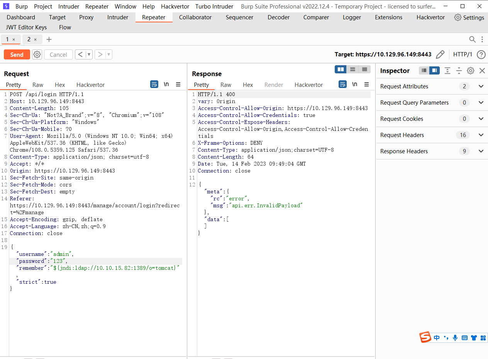Select Hackvertor view in Response pane
Viewport: 488px width, 359px height.
[x=309, y=85]
